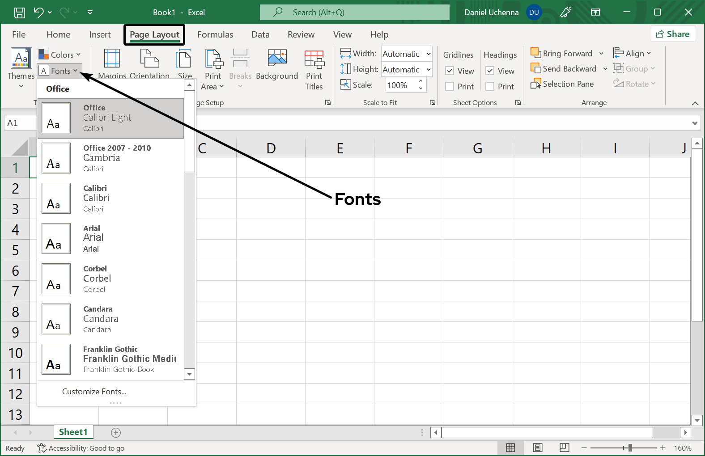Switch to the View tab
Viewport: 705px width, 456px height.
pos(342,34)
